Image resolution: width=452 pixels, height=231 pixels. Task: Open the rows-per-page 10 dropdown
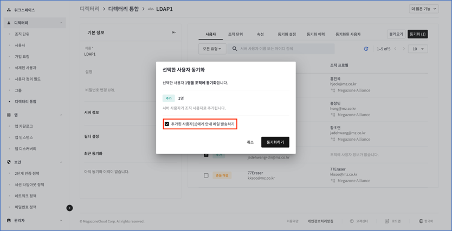point(417,49)
